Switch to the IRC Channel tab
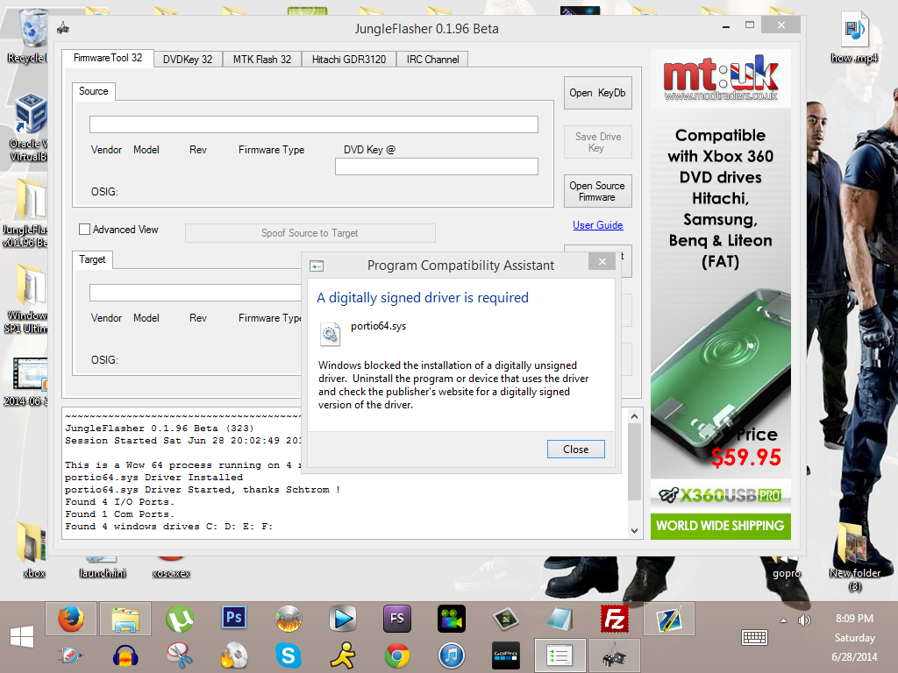The image size is (898, 673). click(x=432, y=60)
